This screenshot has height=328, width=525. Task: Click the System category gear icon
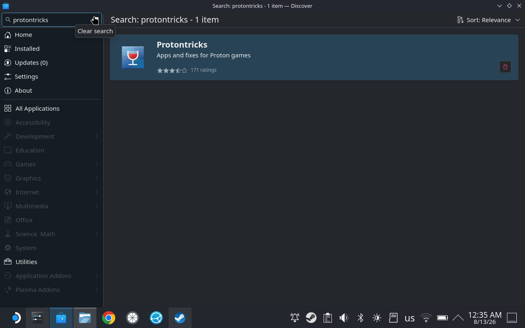pyautogui.click(x=8, y=248)
